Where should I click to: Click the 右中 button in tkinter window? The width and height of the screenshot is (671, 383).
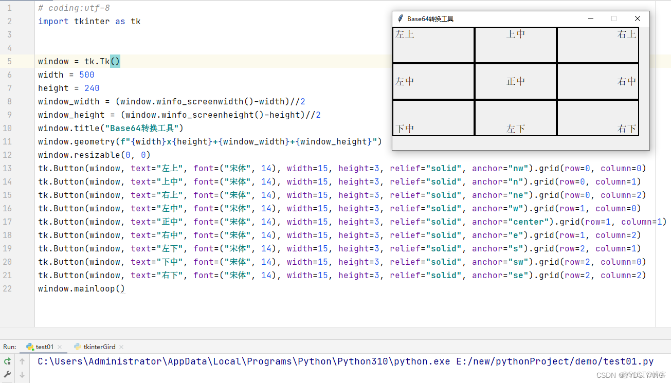598,82
